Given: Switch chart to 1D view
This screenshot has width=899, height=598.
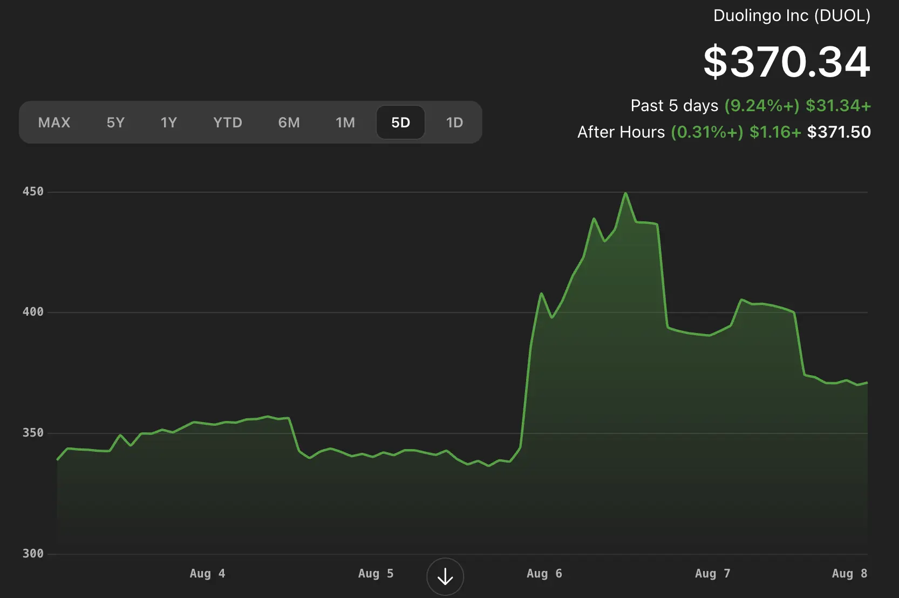Looking at the screenshot, I should 454,123.
